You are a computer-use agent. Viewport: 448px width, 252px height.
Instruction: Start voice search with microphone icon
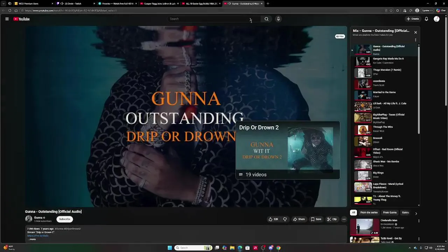point(278,19)
